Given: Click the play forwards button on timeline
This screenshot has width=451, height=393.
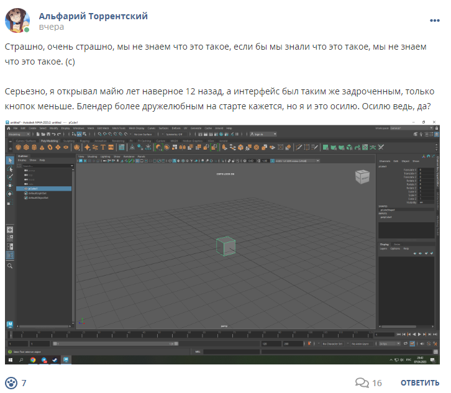Looking at the screenshot, I should (419, 335).
